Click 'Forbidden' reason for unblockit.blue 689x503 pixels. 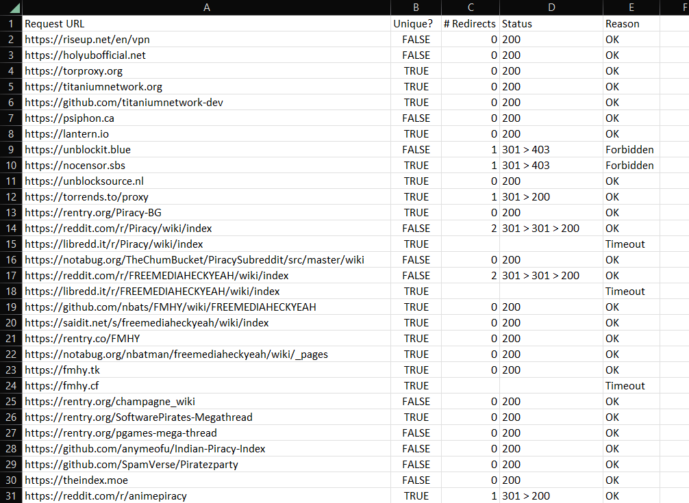tap(631, 150)
